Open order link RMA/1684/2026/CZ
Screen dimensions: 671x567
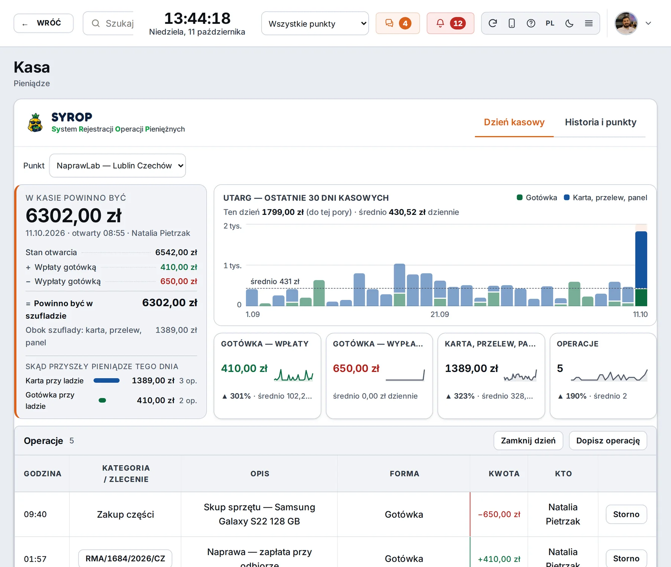point(125,558)
